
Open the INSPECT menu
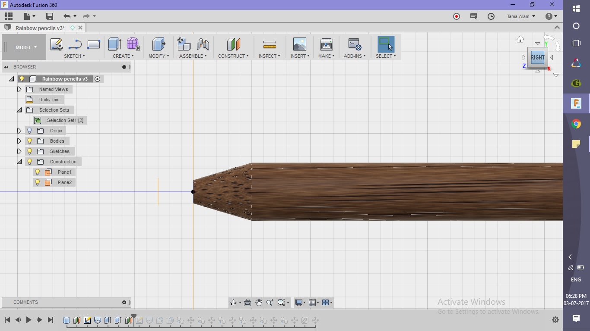[x=270, y=56]
